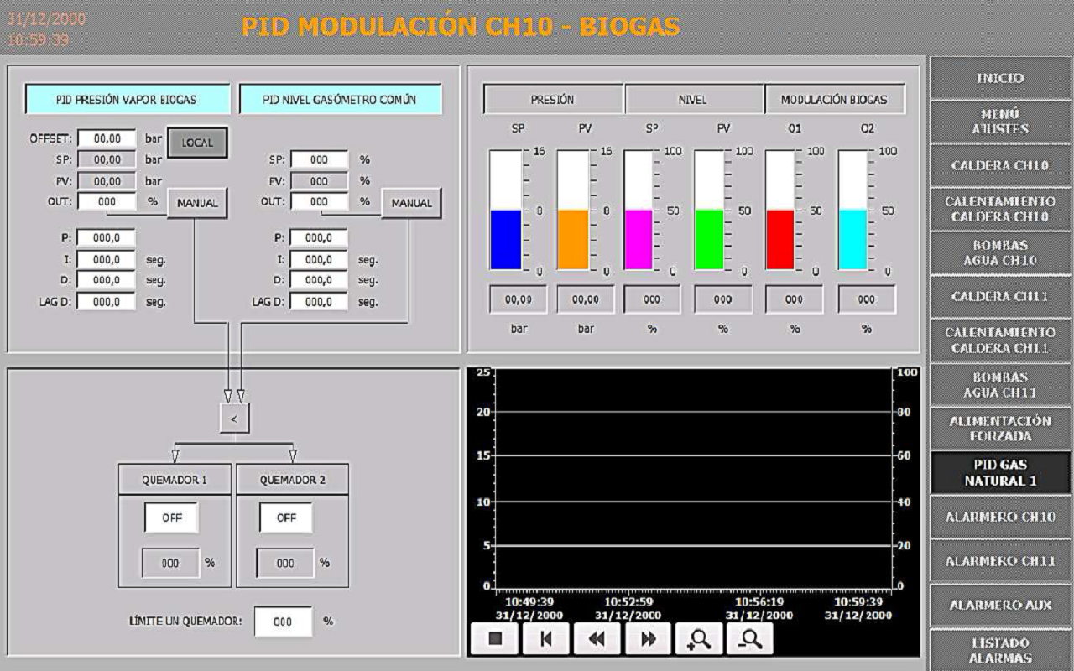Fast-forward the trend graph
Screen dimensions: 1074x671
tap(649, 637)
